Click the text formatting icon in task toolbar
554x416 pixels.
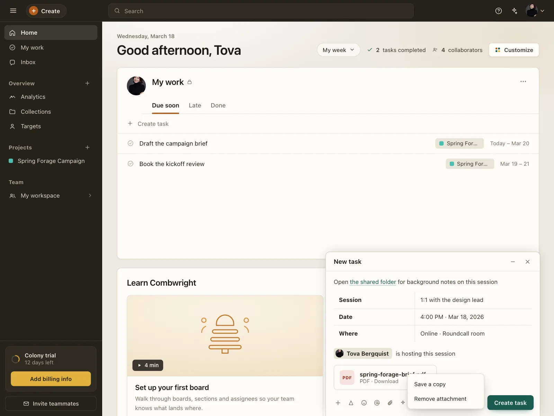click(x=351, y=402)
